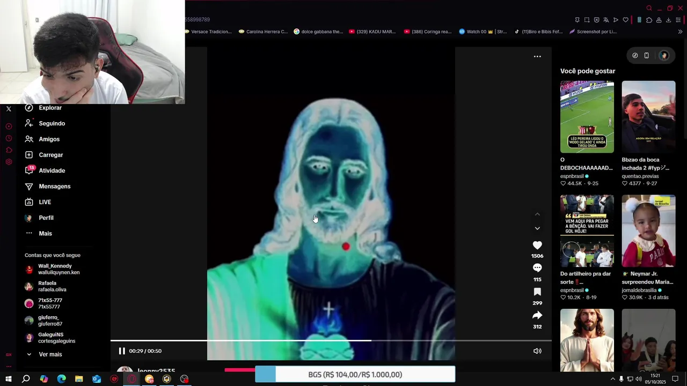Open Carregar upload page
Image resolution: width=687 pixels, height=386 pixels.
point(44,155)
